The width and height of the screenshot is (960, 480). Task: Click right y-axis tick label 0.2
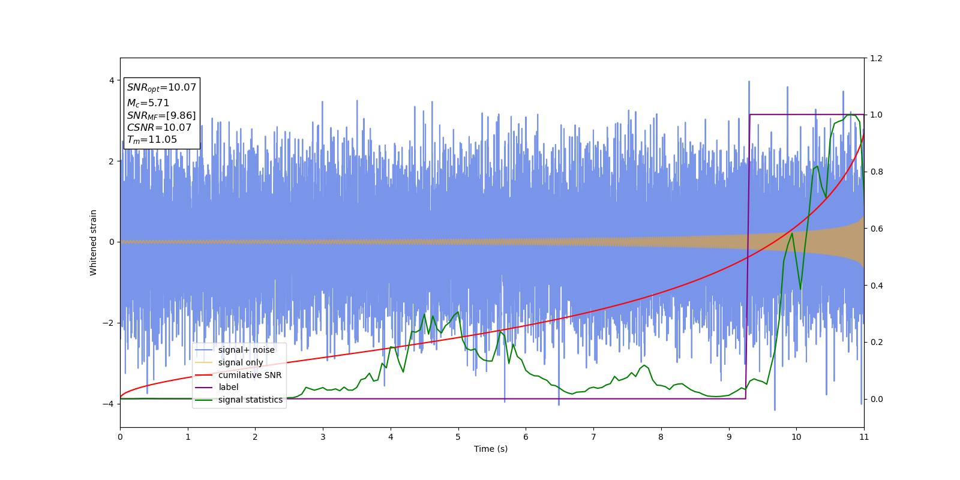pos(876,342)
